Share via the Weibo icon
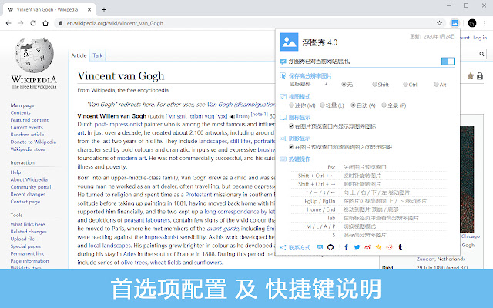493x308 pixels. click(x=367, y=247)
